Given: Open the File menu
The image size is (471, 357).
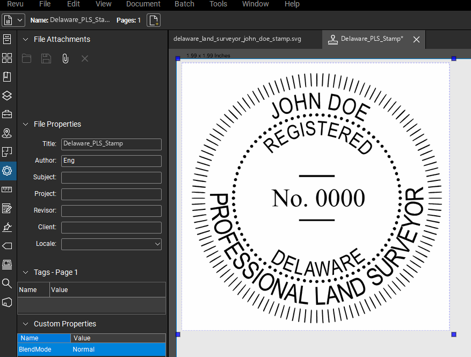Looking at the screenshot, I should [x=45, y=4].
